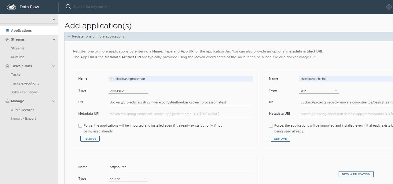Click the NEW APPLICATION button
393x184 pixels.
(356, 174)
